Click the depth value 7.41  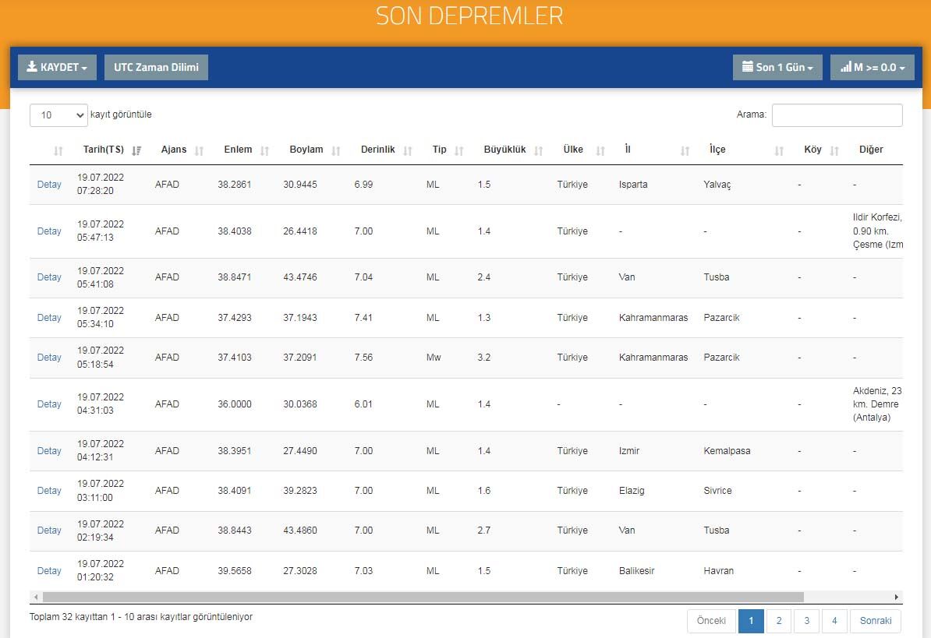coord(363,318)
